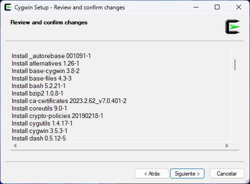Image resolution: width=250 pixels, height=184 pixels.
Task: Close the Cygwin Setup window
Action: 239,7
